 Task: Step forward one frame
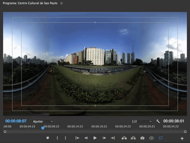coord(104,138)
